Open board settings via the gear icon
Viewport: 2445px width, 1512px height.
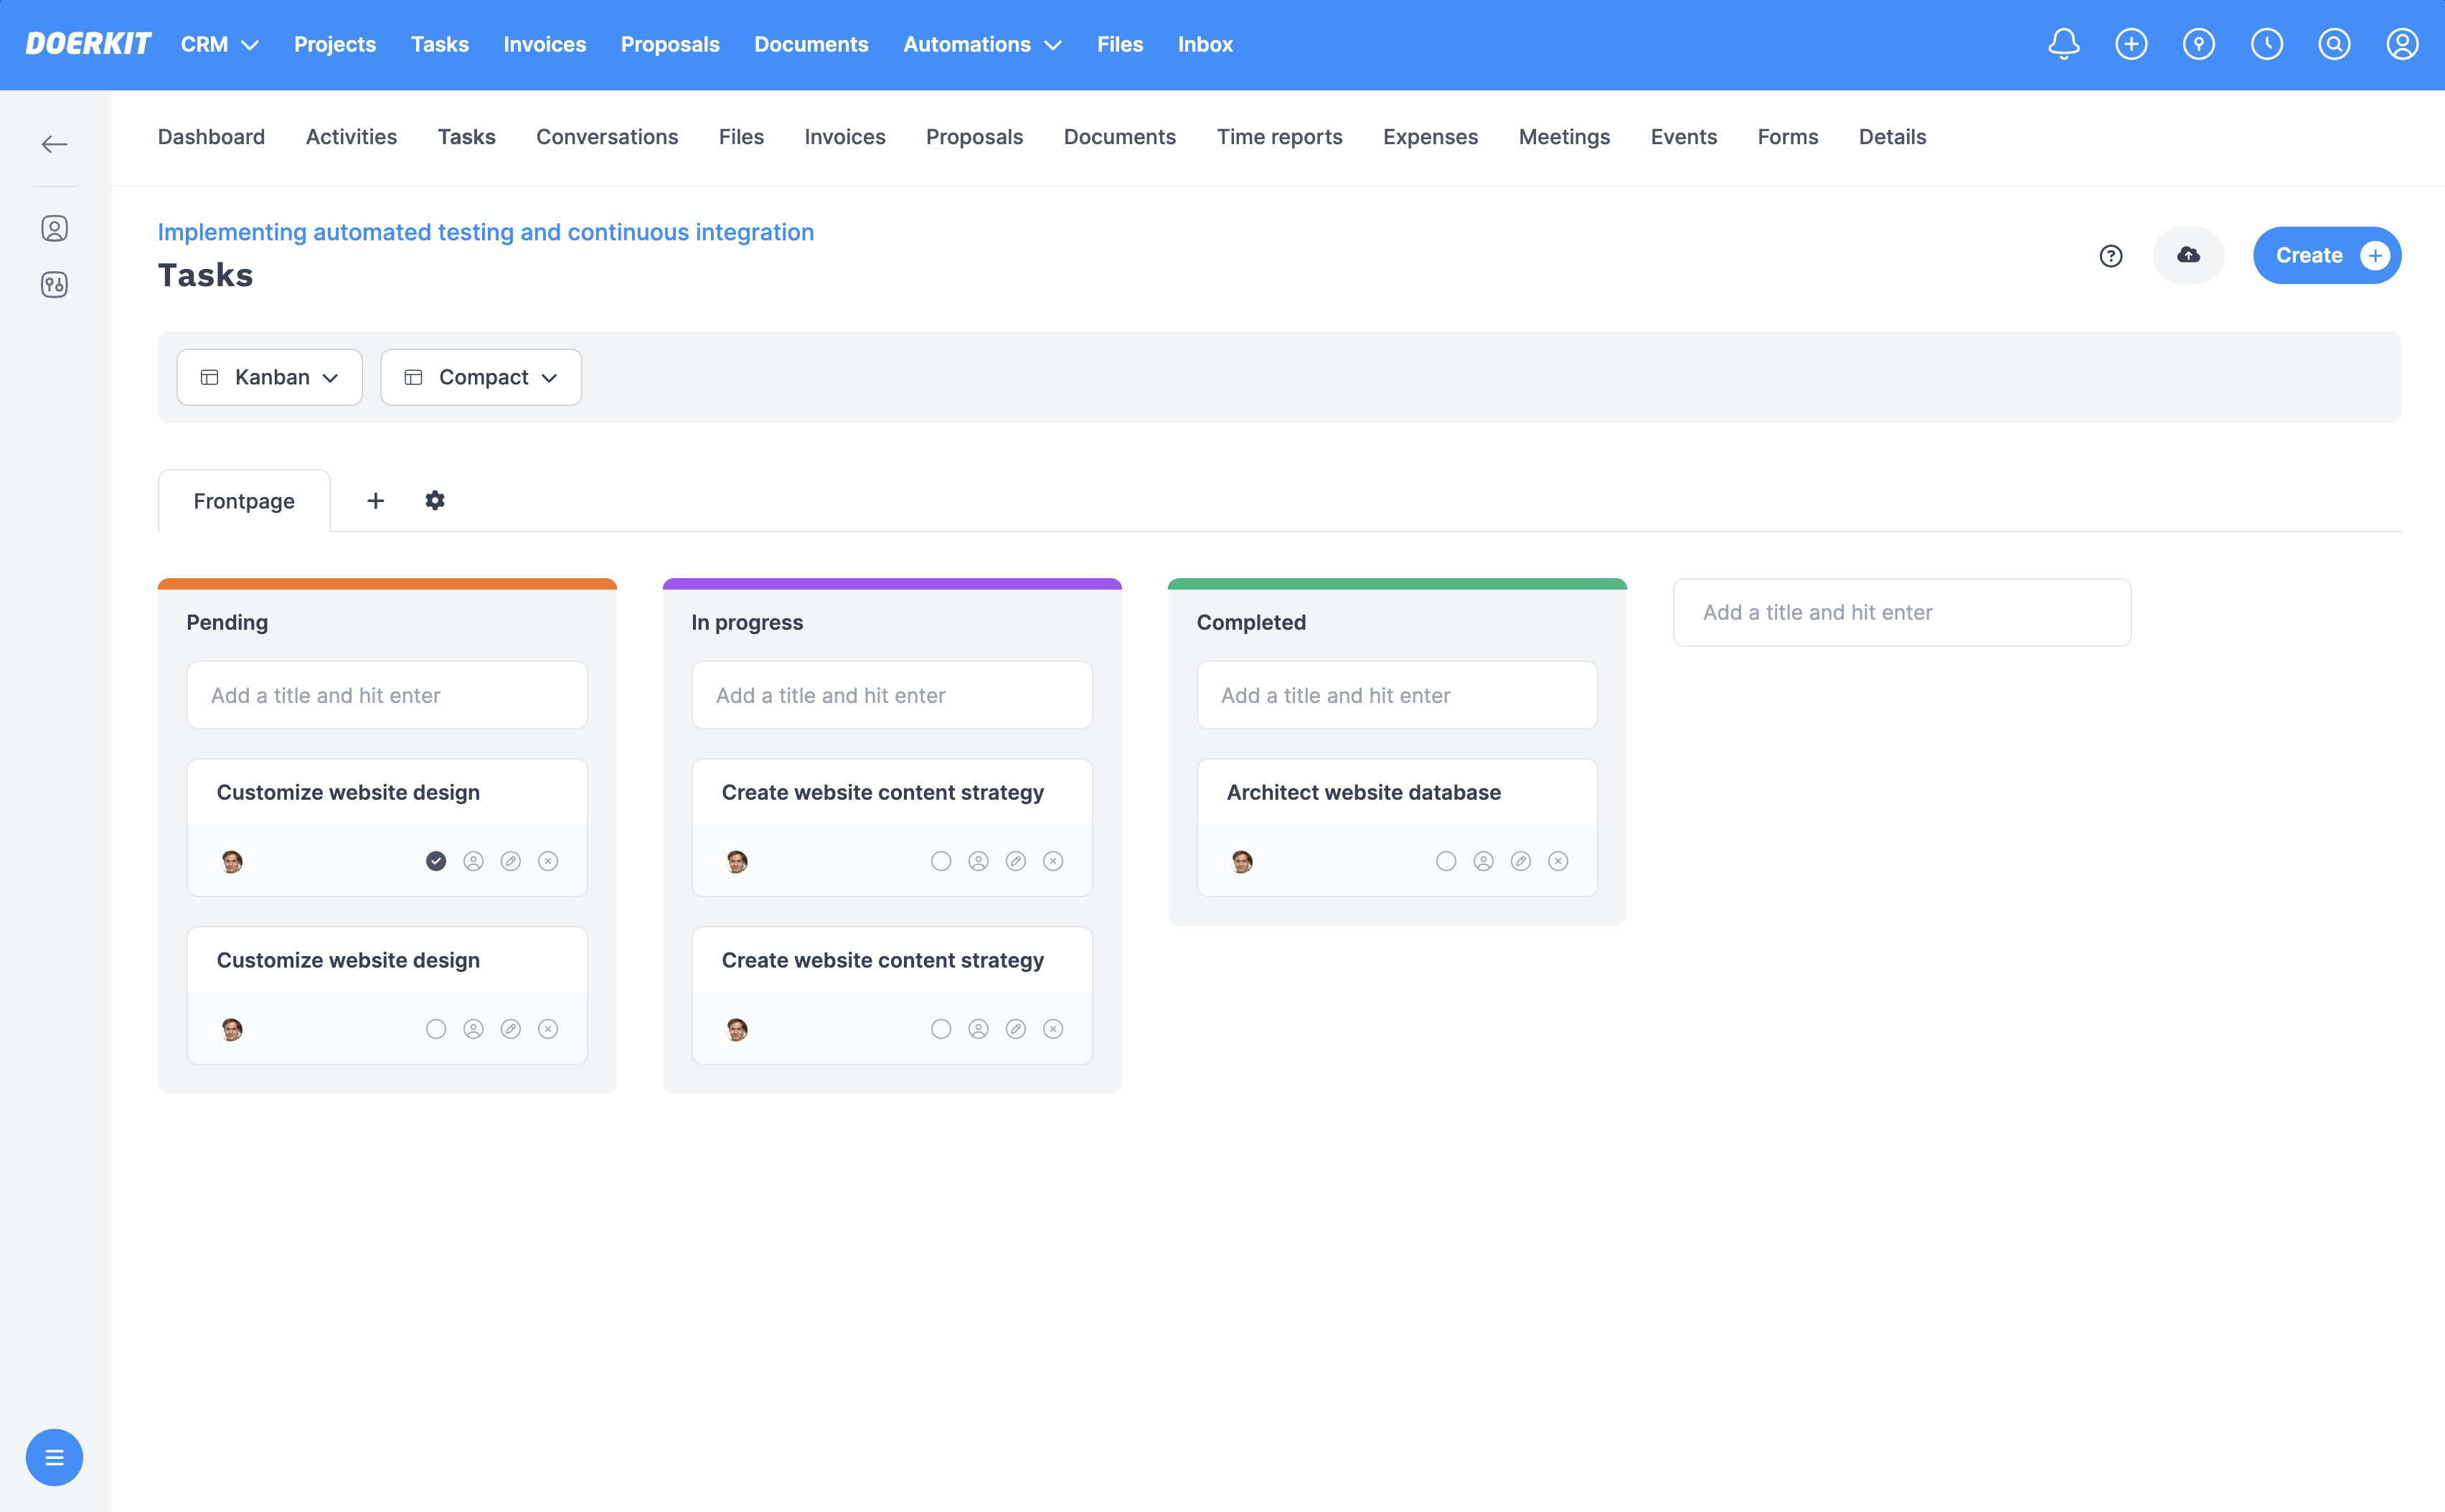point(435,500)
